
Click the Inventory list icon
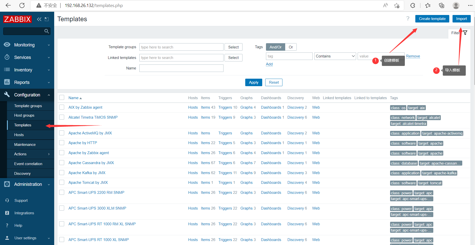[x=7, y=70]
